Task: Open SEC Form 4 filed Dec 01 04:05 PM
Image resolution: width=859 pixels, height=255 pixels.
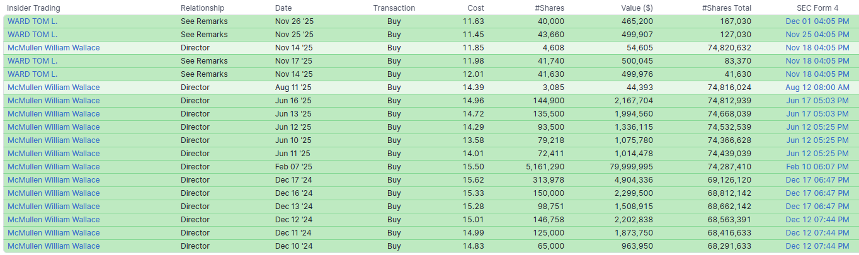Action: click(817, 21)
